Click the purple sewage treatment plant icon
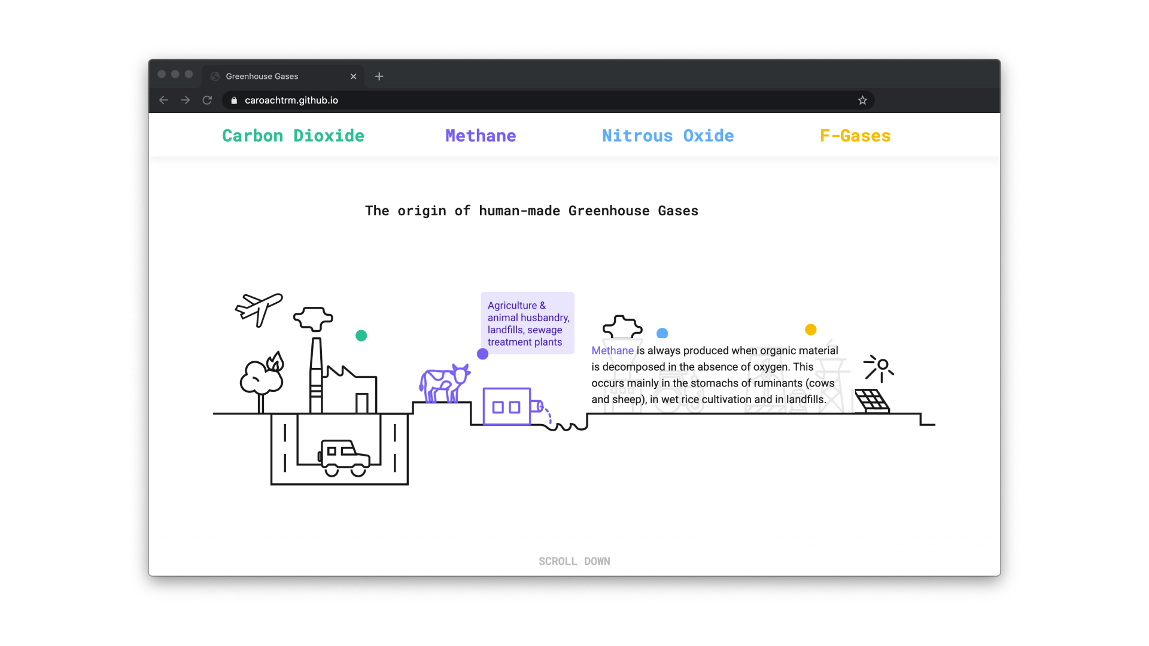Image resolution: width=1149 pixels, height=646 pixels. pos(513,407)
